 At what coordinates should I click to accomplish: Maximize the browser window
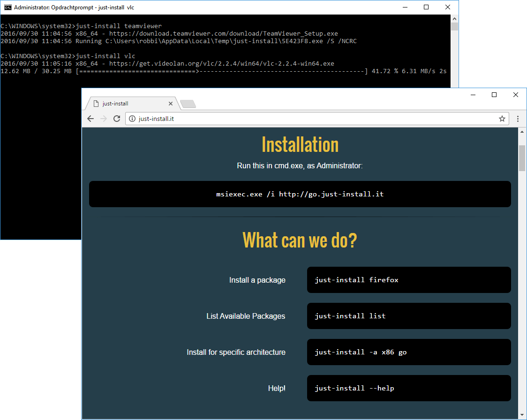tap(494, 95)
